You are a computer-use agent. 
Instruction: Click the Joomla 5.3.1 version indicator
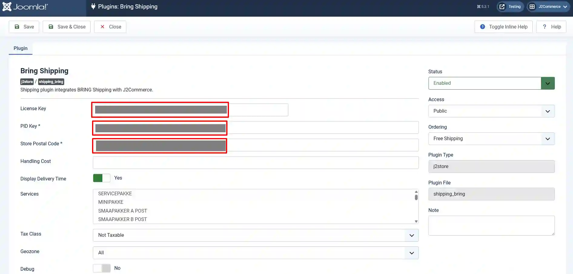(483, 7)
